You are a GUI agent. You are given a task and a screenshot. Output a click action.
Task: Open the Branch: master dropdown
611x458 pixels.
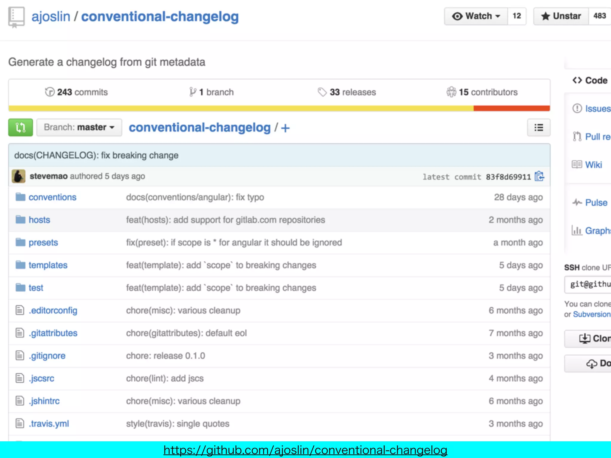pyautogui.click(x=79, y=128)
